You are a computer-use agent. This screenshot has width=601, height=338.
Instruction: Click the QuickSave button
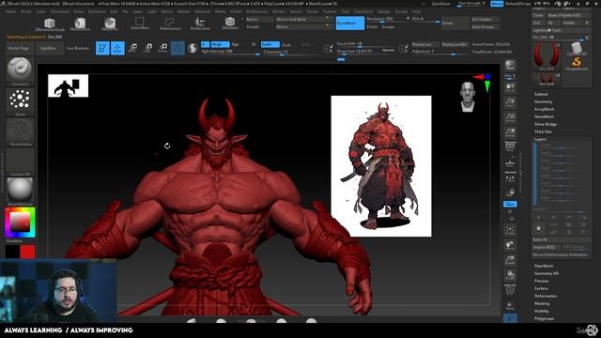click(440, 4)
